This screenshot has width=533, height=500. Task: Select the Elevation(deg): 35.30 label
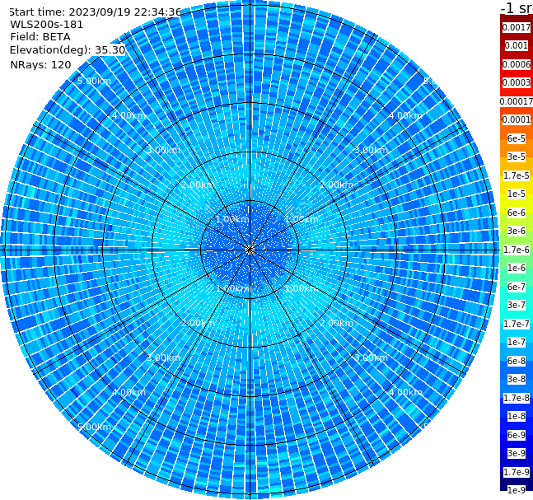point(68,50)
